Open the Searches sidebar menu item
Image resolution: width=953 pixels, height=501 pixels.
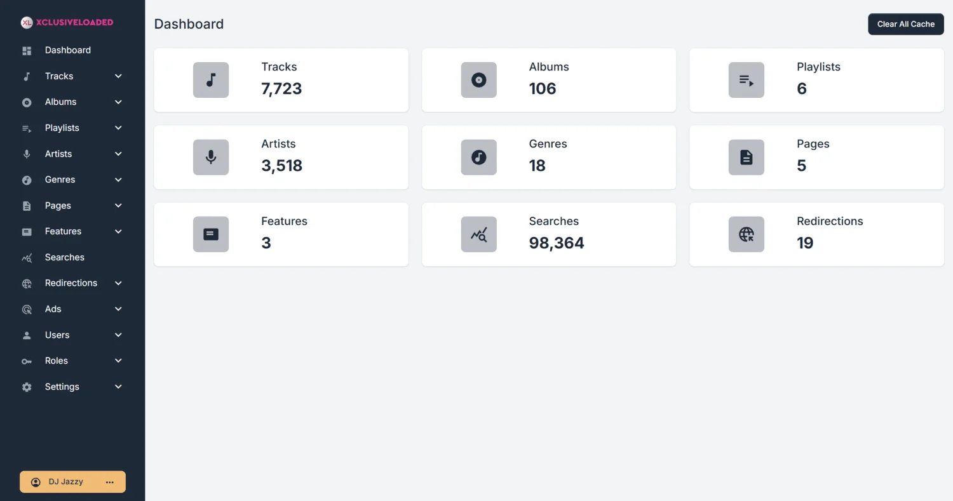pos(64,257)
